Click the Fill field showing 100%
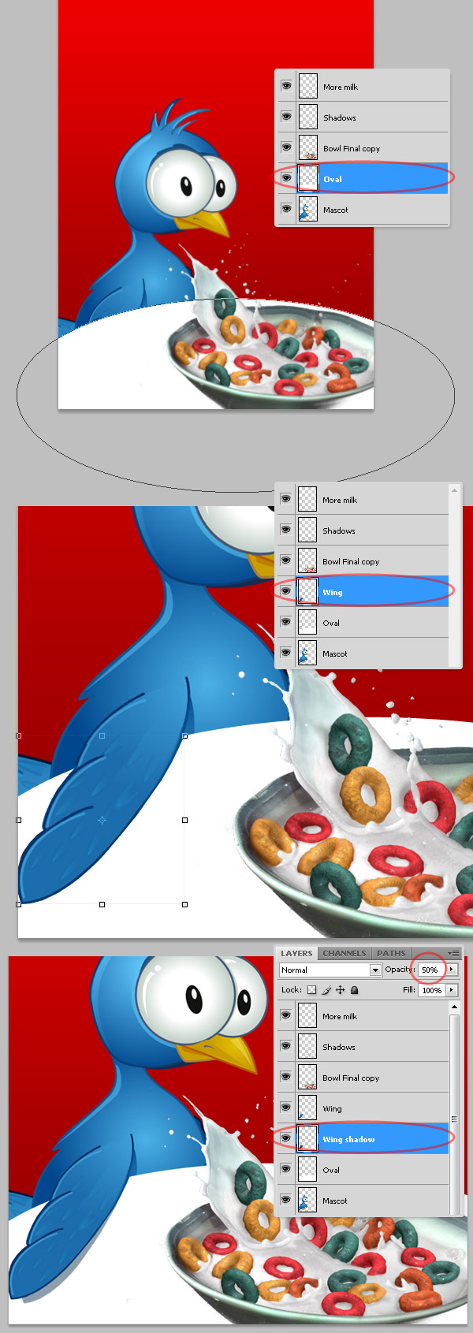Screen dimensions: 473x1333 431,990
